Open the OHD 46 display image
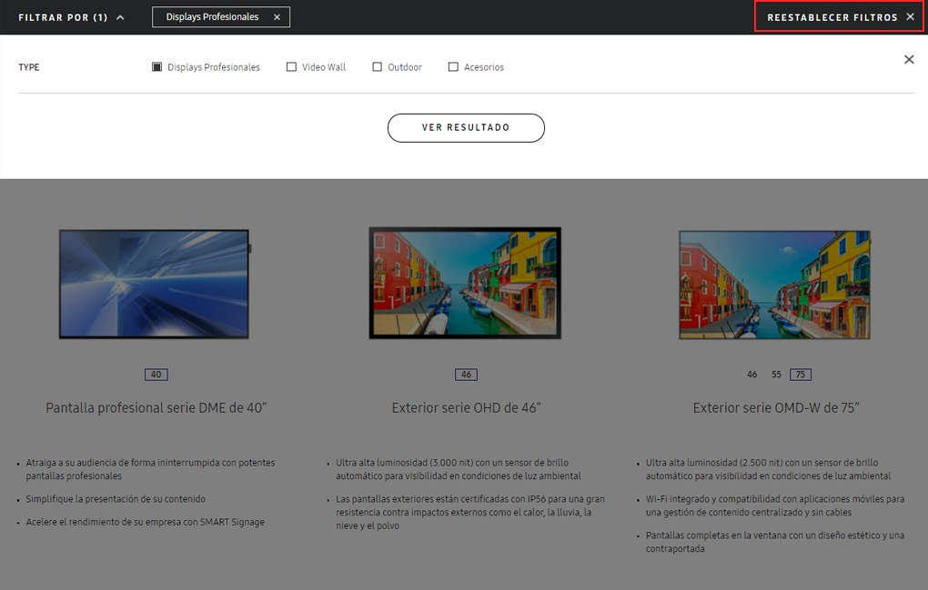 click(x=465, y=283)
